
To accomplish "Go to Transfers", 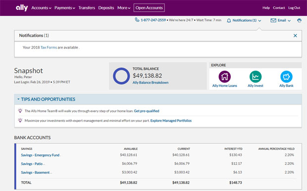I will tap(87, 8).
